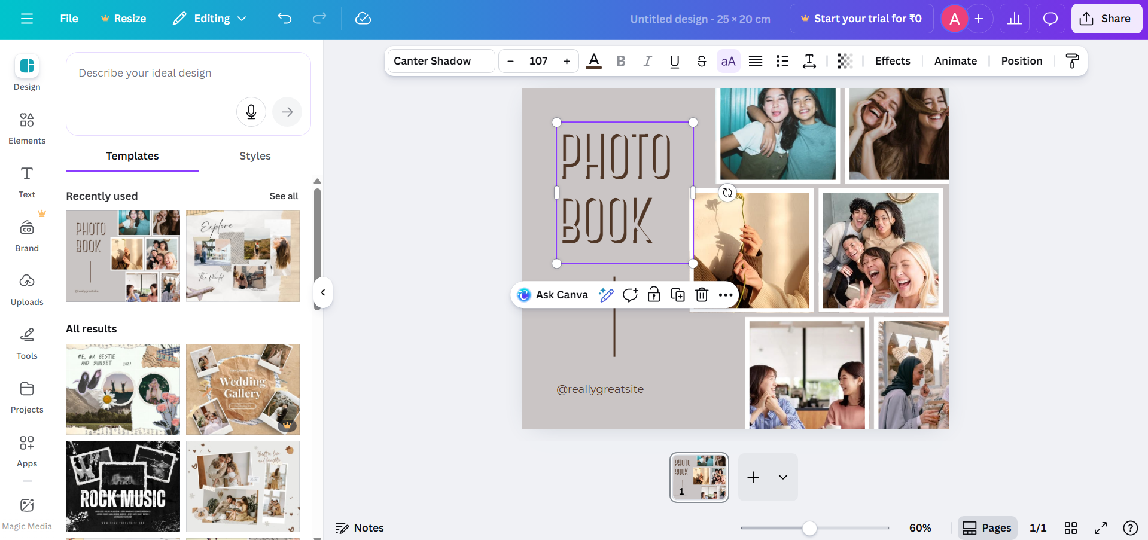This screenshot has width=1148, height=540.
Task: Click the microphone icon in design prompt
Action: (x=251, y=112)
